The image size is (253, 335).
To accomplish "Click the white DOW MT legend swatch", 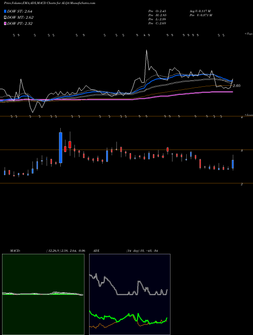I will pos(5,18).
